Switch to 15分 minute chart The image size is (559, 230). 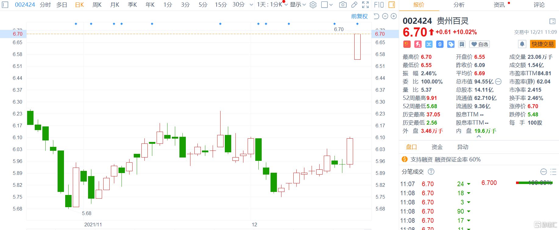coord(221,5)
